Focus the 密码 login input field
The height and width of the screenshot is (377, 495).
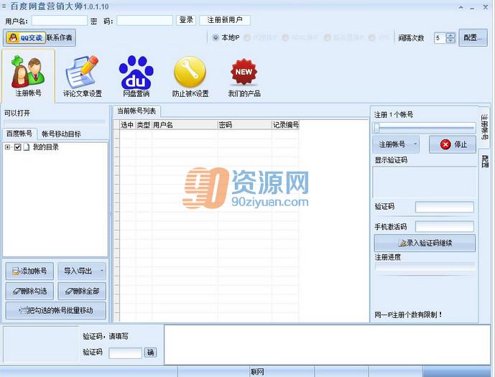tap(145, 21)
